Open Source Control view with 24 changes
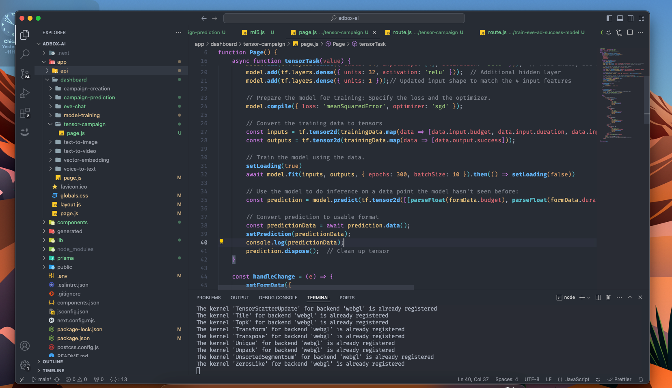This screenshot has height=388, width=672. click(x=25, y=74)
